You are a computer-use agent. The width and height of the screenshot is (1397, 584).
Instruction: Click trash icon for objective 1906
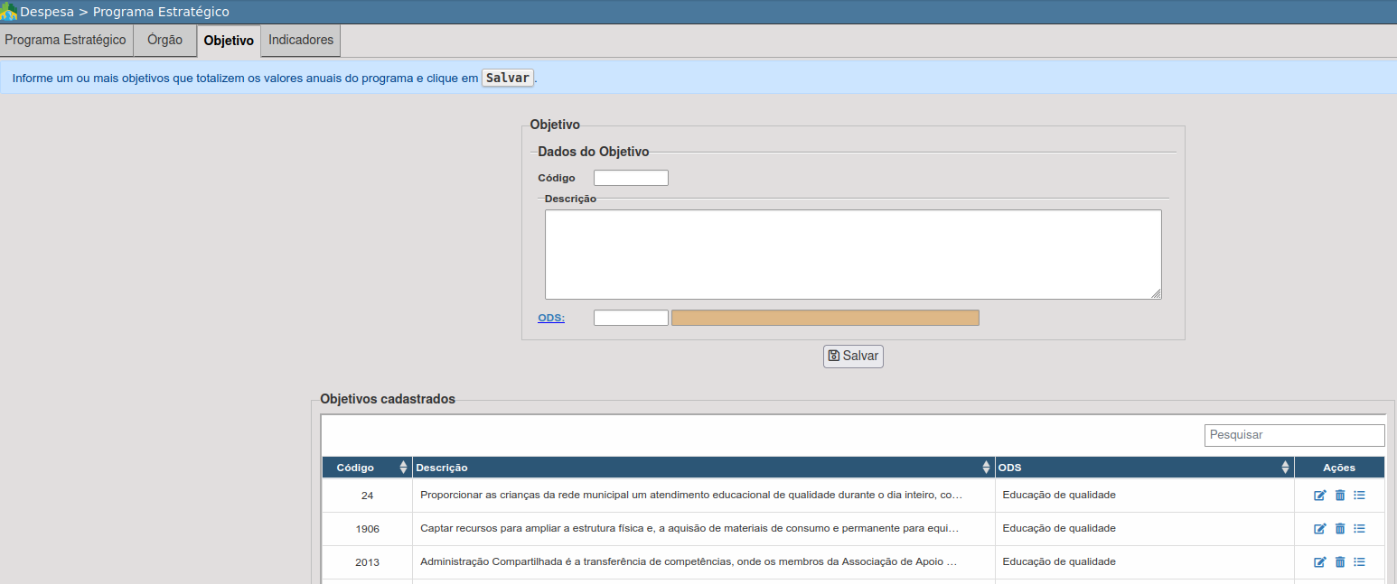(1340, 529)
